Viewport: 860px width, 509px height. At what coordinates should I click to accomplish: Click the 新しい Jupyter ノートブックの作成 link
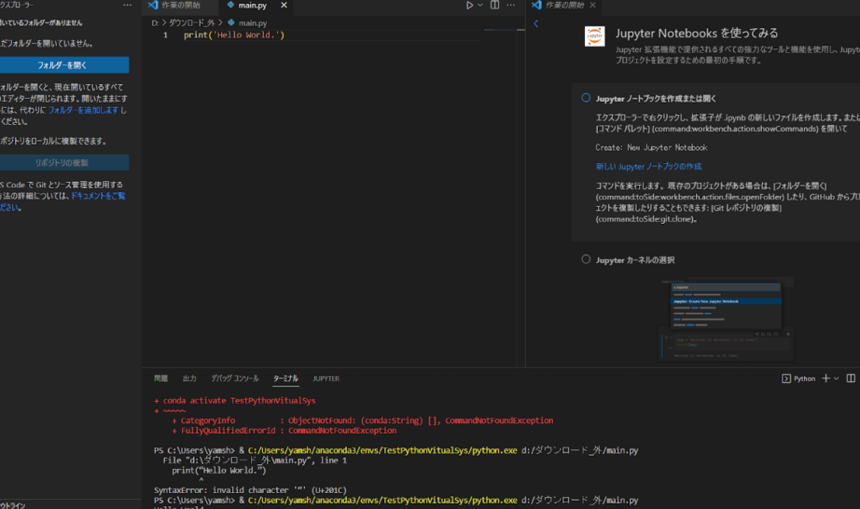click(648, 166)
